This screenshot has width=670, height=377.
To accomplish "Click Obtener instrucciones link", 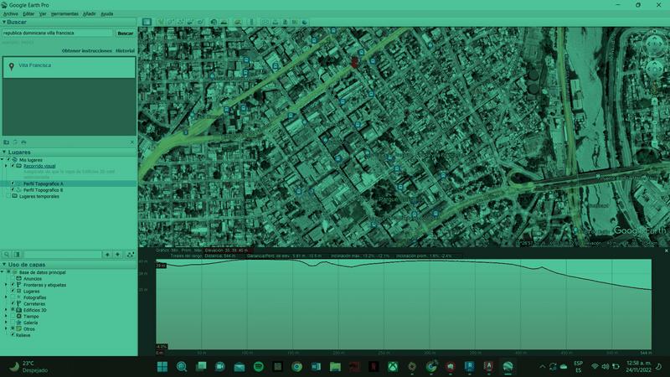I will tap(87, 50).
